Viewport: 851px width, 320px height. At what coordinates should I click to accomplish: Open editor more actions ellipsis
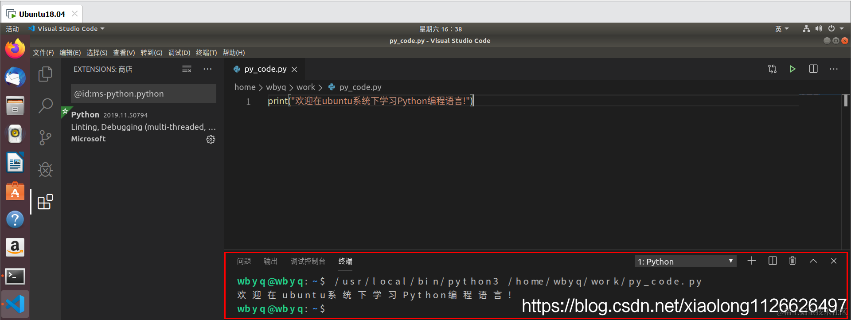[834, 69]
